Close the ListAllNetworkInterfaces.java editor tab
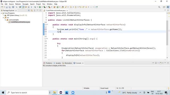Screen dimensions: 170x95 tap(67, 11)
